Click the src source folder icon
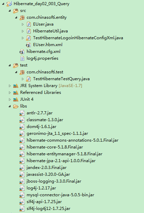Image resolution: width=144 pixels, height=213 pixels. 16,11
